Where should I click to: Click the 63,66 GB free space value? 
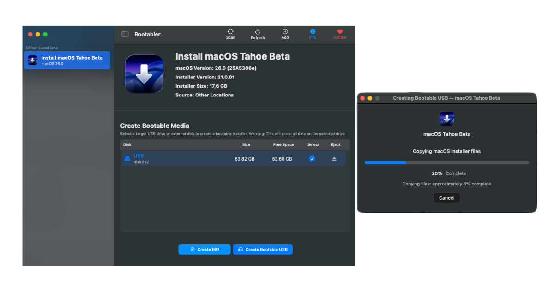pyautogui.click(x=282, y=159)
